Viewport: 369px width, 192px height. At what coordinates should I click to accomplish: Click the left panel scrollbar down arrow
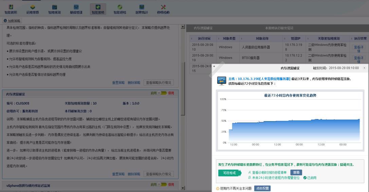183,188
